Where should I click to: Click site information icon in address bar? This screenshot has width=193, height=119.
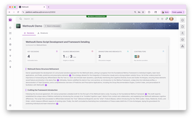pyautogui.click(x=23, y=12)
